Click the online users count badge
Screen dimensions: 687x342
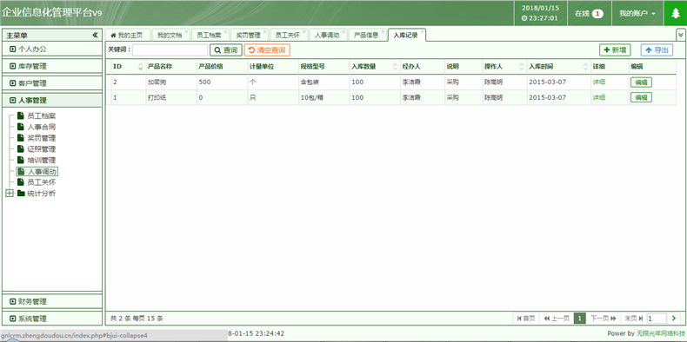click(597, 14)
